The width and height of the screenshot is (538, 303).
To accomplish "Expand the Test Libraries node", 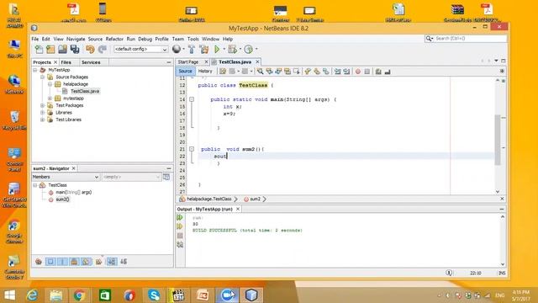I will [43, 120].
